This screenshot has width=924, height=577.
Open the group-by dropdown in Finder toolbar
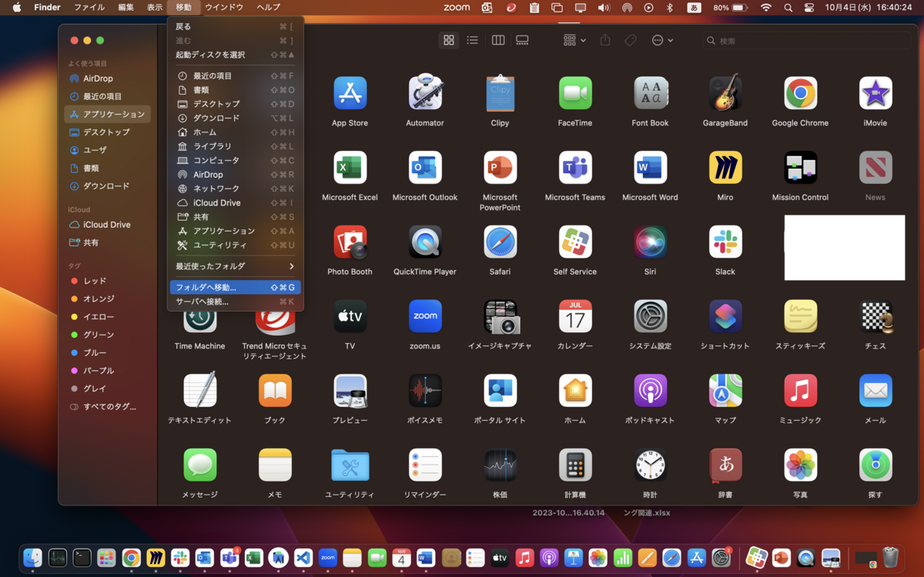pyautogui.click(x=574, y=40)
